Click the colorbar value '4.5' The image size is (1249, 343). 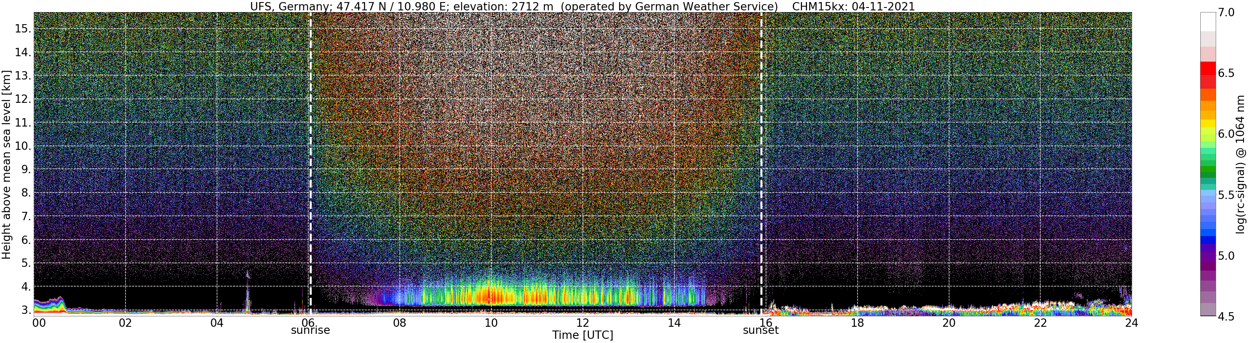(1226, 316)
